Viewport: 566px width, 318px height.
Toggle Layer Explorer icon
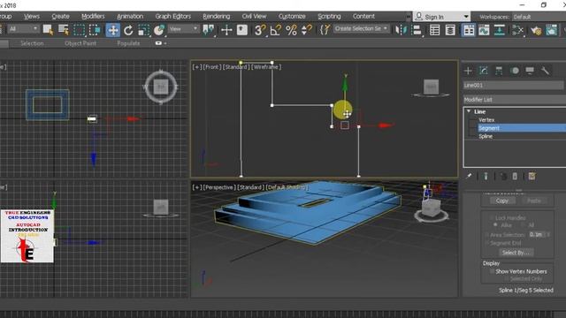(450, 30)
